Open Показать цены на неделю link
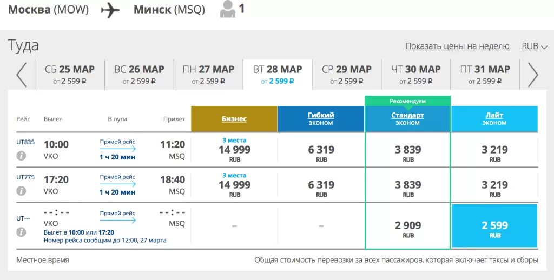Viewport: 554px width, 280px height. 457,46
